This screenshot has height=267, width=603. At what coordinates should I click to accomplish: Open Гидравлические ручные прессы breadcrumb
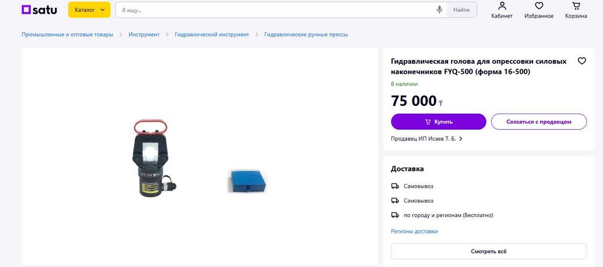coord(306,34)
